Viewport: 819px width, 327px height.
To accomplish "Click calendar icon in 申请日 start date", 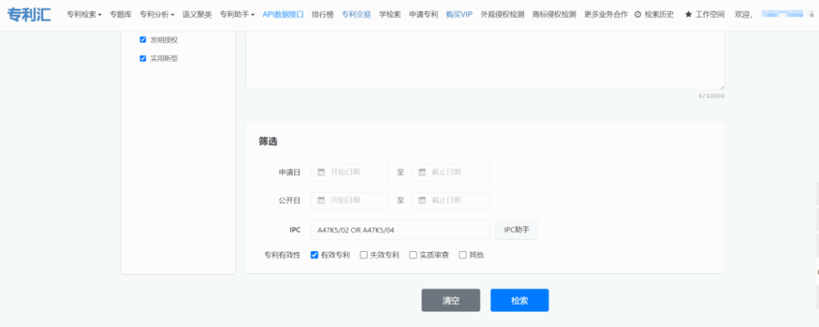I will tap(321, 172).
